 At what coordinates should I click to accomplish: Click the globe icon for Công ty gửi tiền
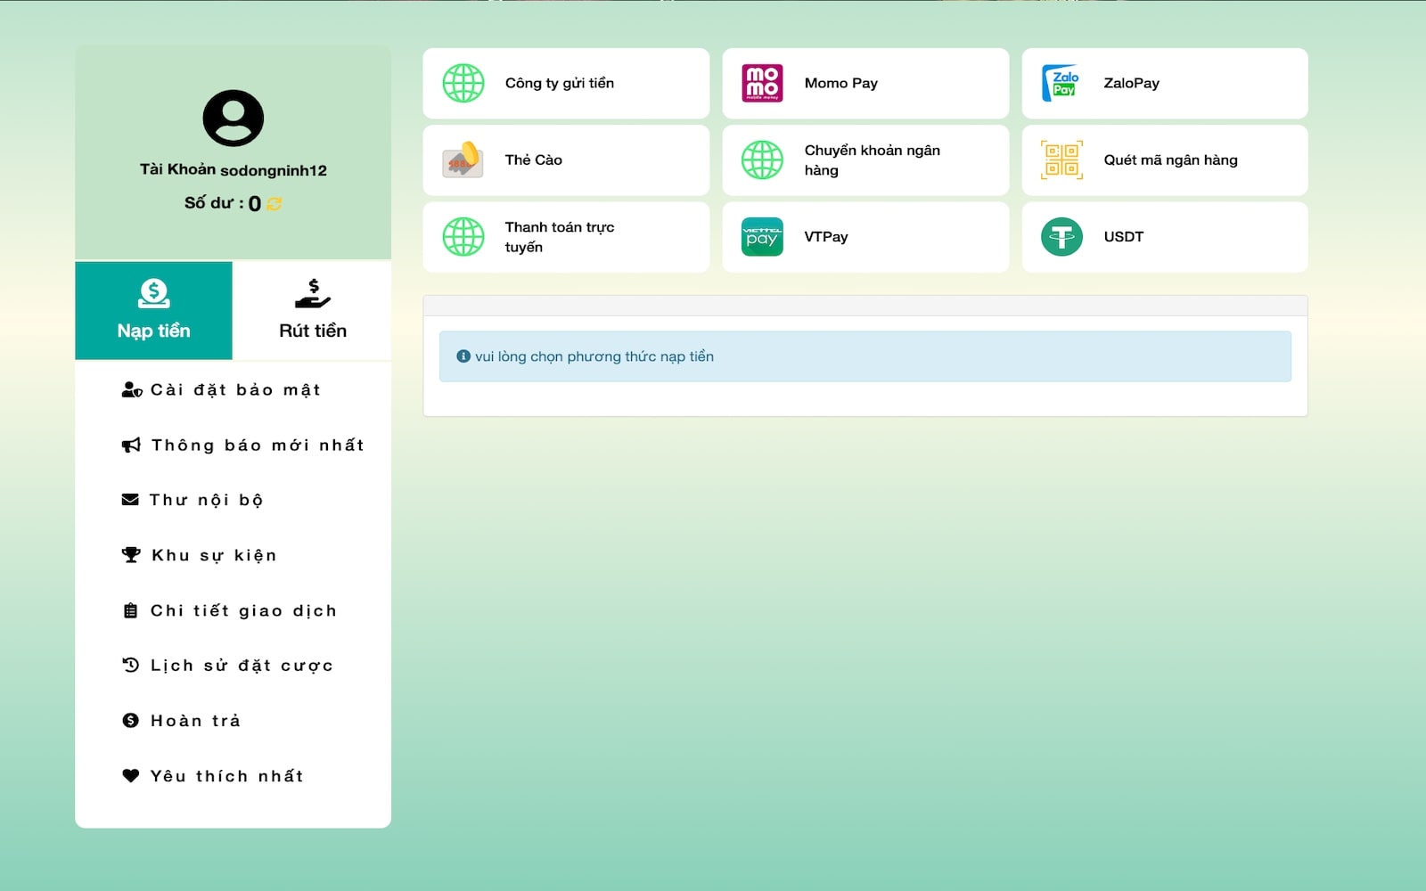coord(463,83)
